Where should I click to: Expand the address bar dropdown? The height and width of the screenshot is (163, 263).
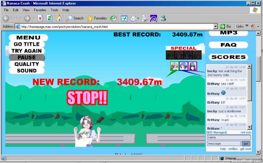216,27
